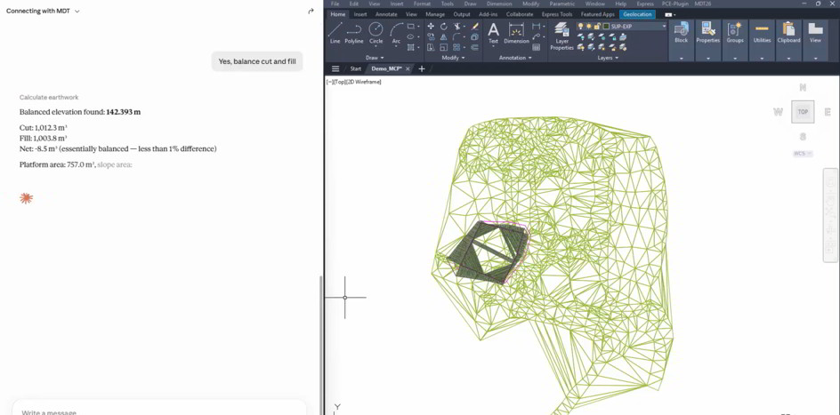This screenshot has width=840, height=415.
Task: Switch to the Geolocation ribbon tab
Action: (x=637, y=14)
